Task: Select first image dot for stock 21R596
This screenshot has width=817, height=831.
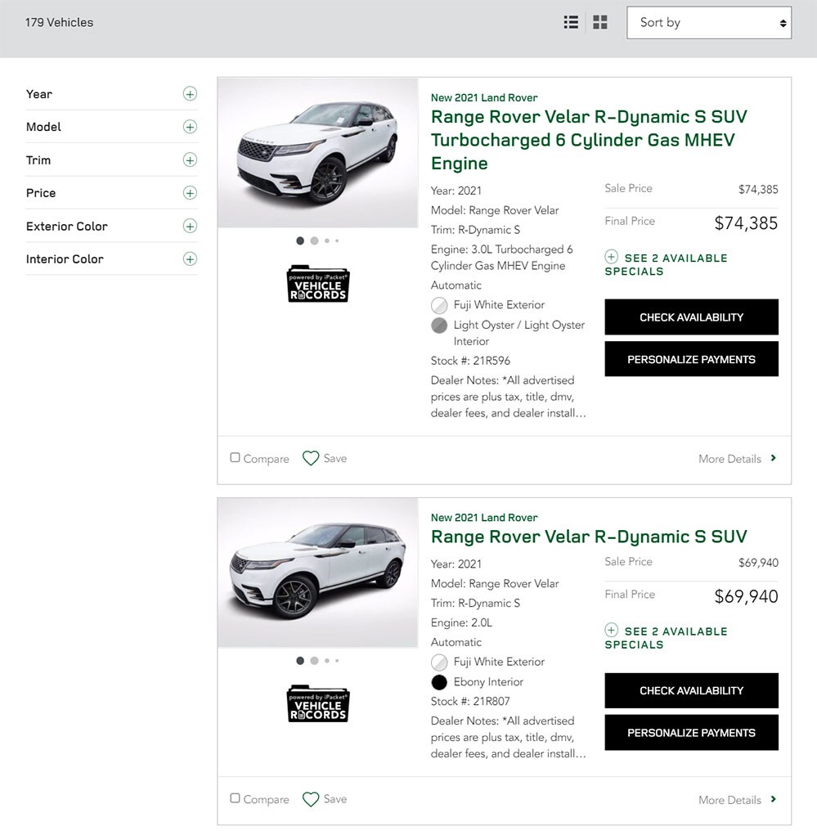Action: (x=300, y=240)
